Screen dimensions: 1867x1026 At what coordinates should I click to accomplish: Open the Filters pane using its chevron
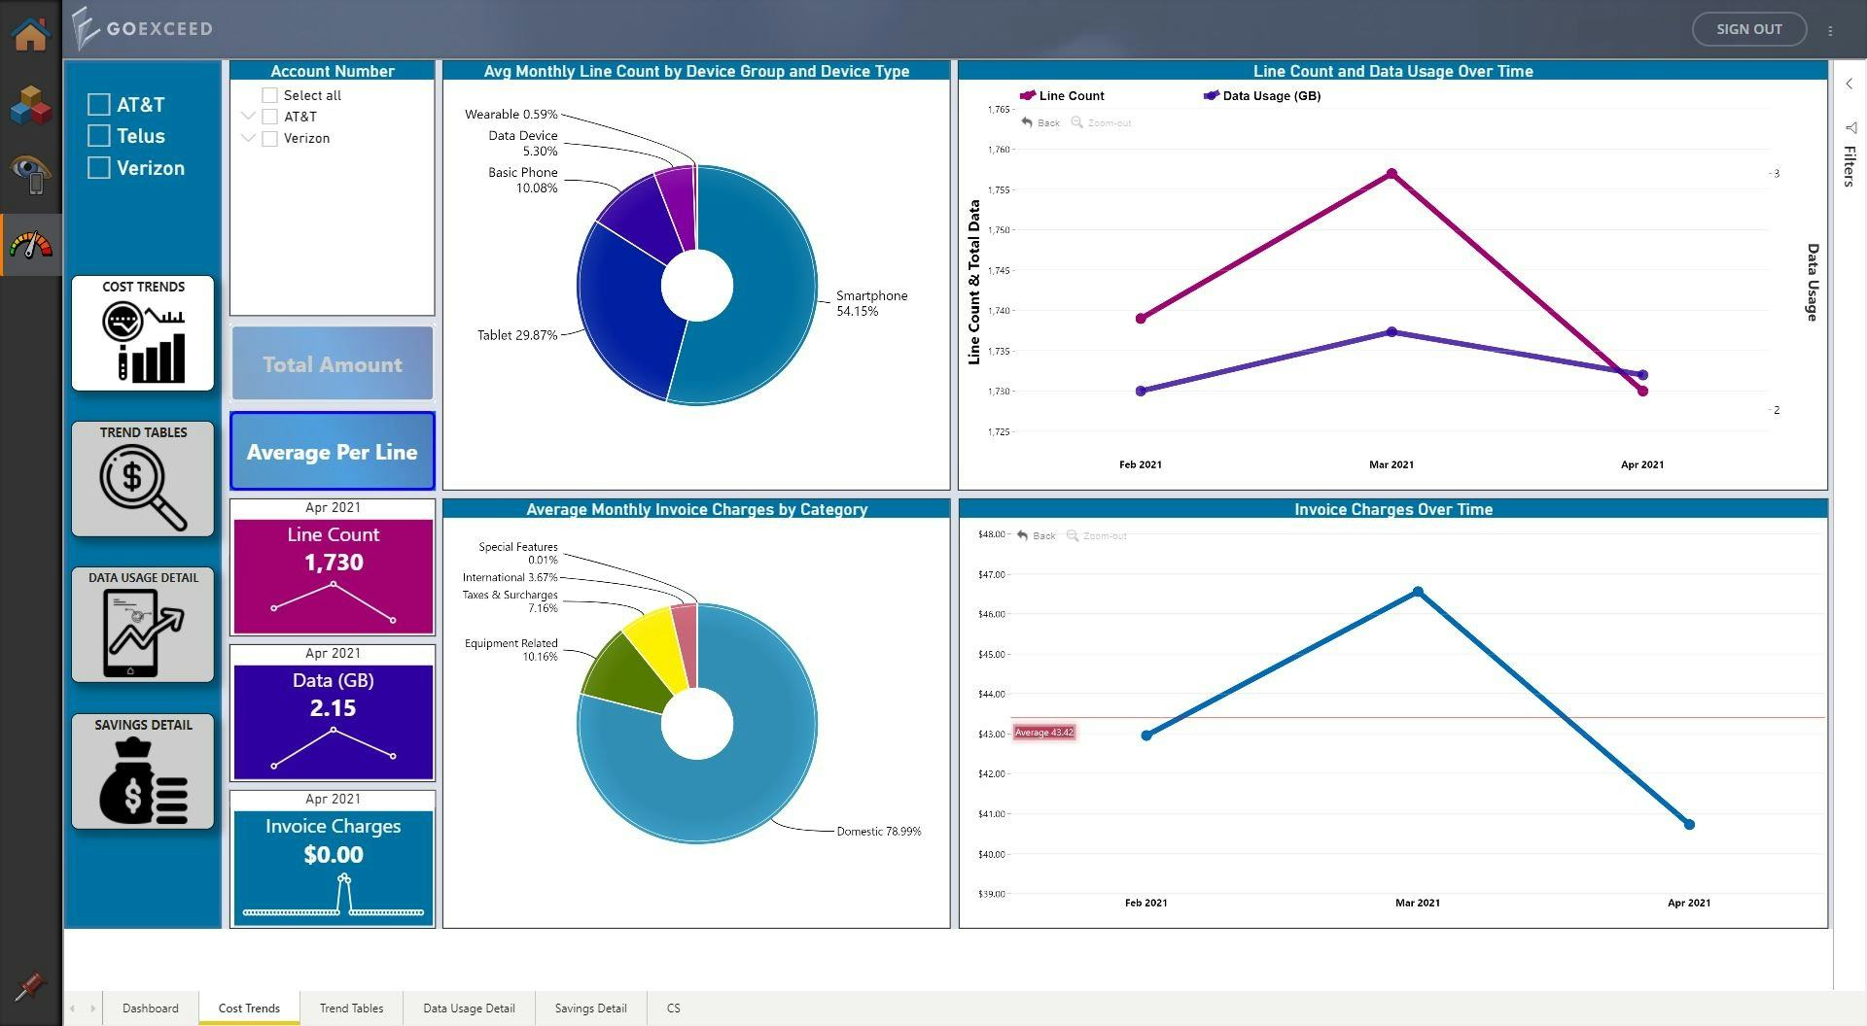point(1849,84)
